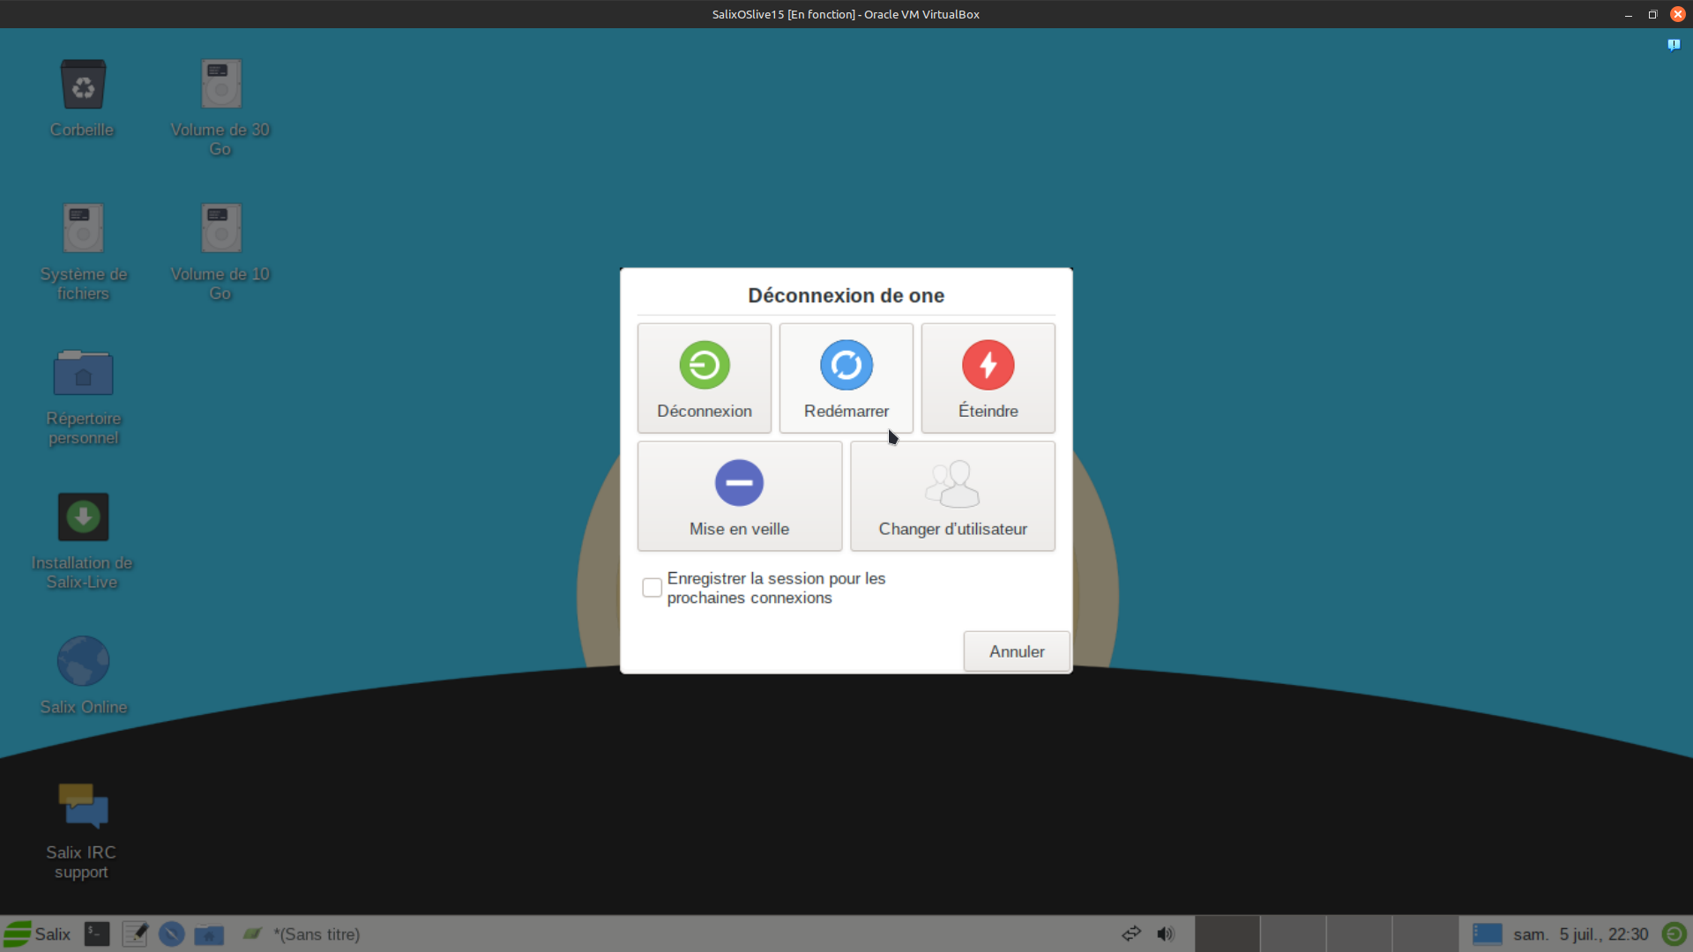Click the VirtualBox notification icon top-right
The width and height of the screenshot is (1693, 952).
[1674, 45]
